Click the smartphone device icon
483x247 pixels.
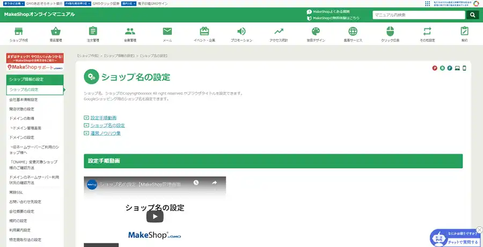[x=465, y=68]
